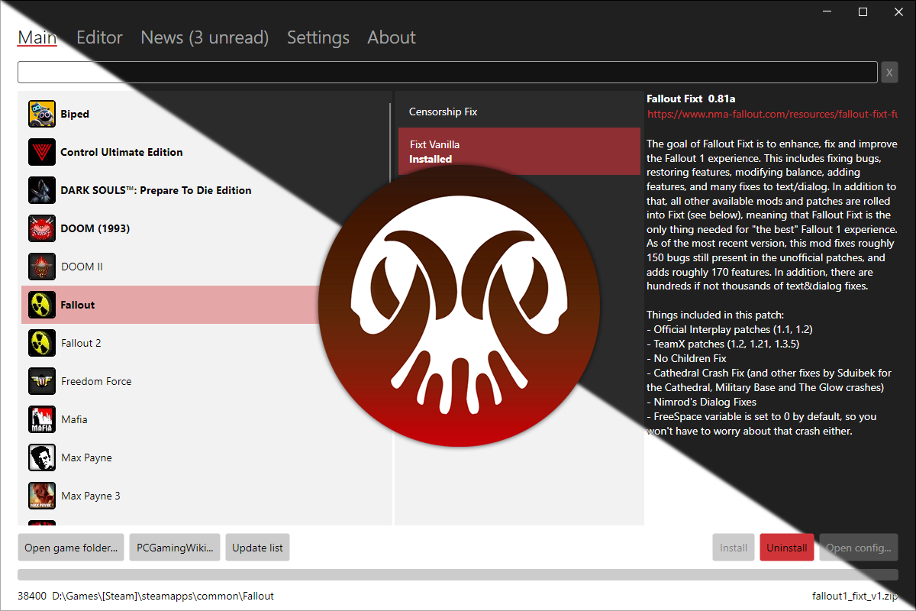
Task: Click the Freedom Force icon
Action: [x=42, y=381]
